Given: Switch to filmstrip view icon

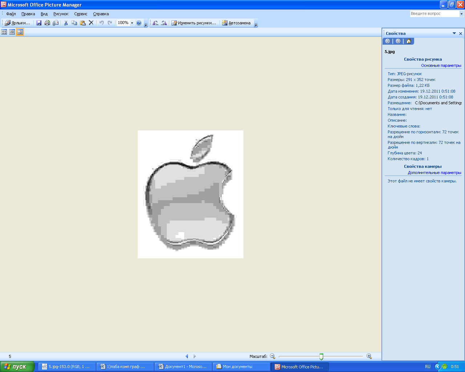Looking at the screenshot, I should click(x=12, y=32).
